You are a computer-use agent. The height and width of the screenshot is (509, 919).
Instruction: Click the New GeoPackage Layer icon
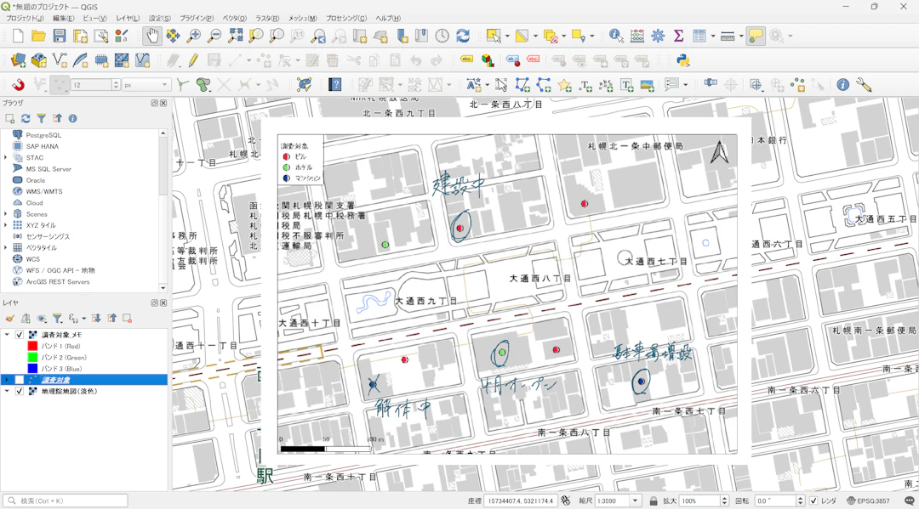point(38,60)
